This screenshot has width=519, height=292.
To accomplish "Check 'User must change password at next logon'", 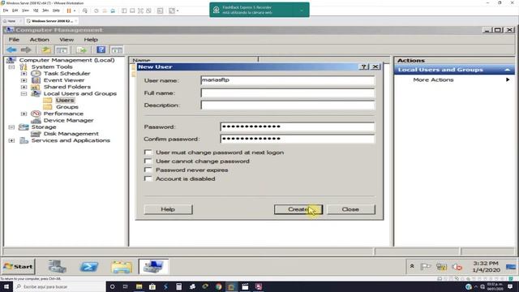I will 148,152.
